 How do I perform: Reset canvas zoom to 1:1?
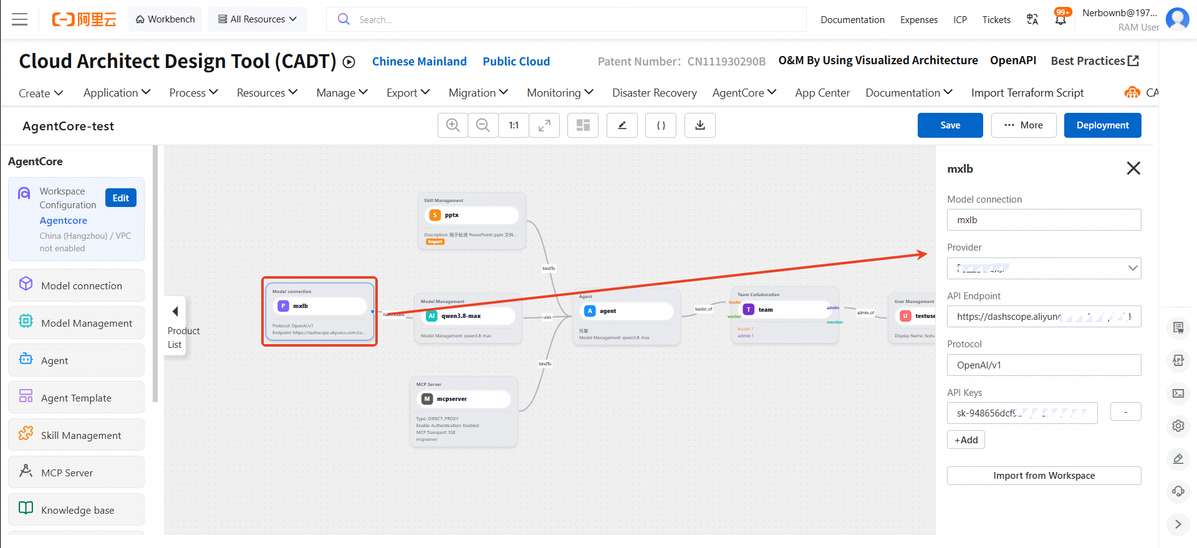click(x=514, y=125)
